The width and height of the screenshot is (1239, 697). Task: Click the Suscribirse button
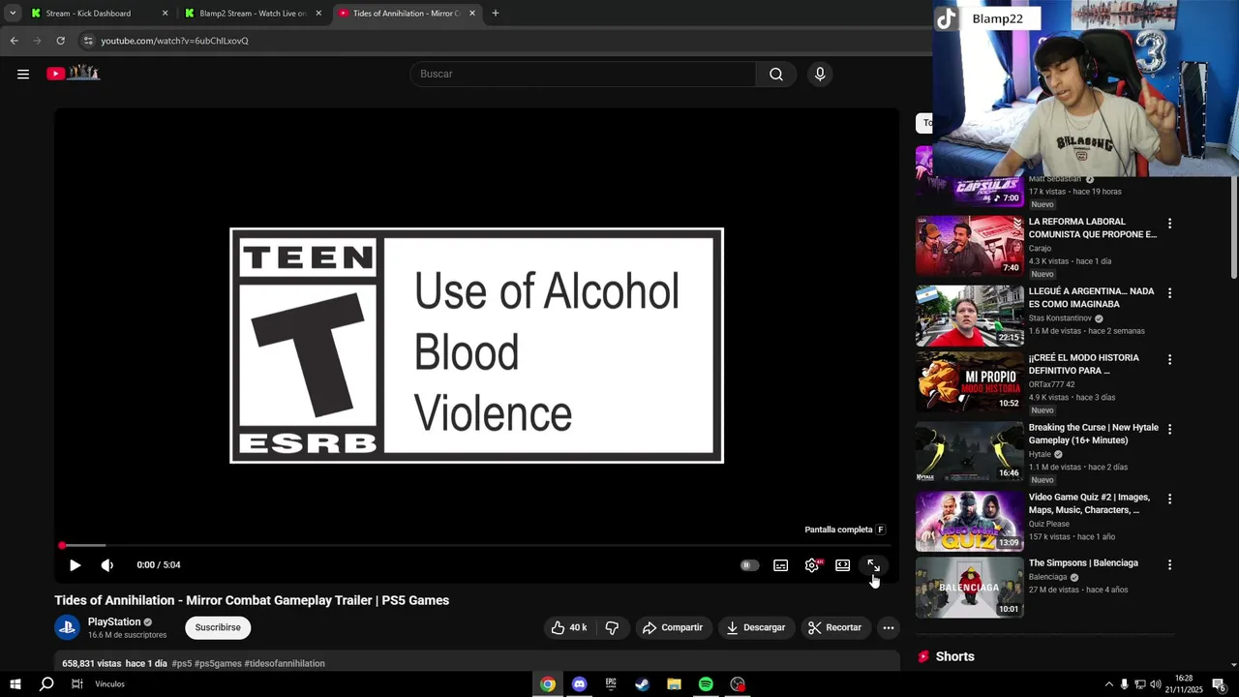[218, 627]
